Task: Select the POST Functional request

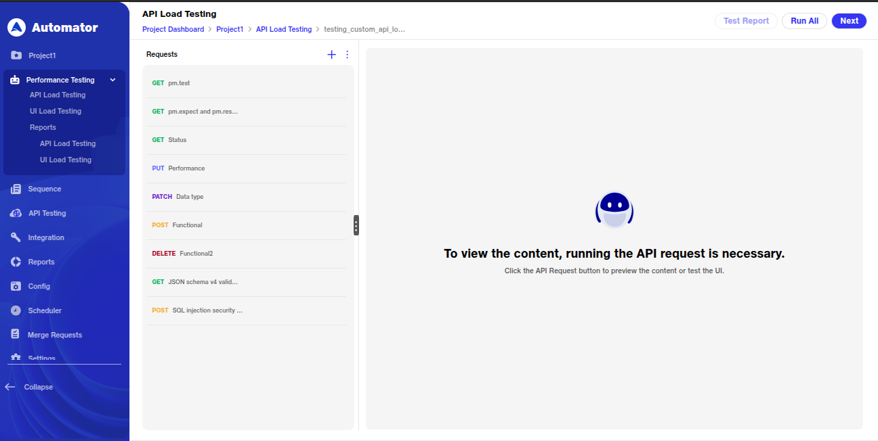Action: (x=247, y=225)
